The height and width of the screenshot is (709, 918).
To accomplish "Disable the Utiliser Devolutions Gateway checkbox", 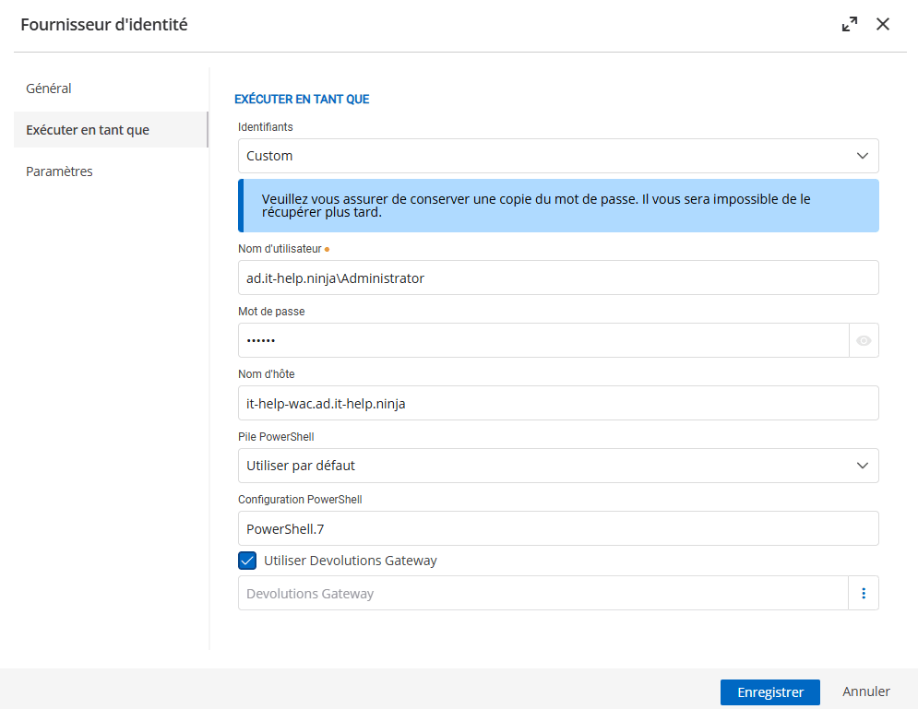I will [246, 560].
